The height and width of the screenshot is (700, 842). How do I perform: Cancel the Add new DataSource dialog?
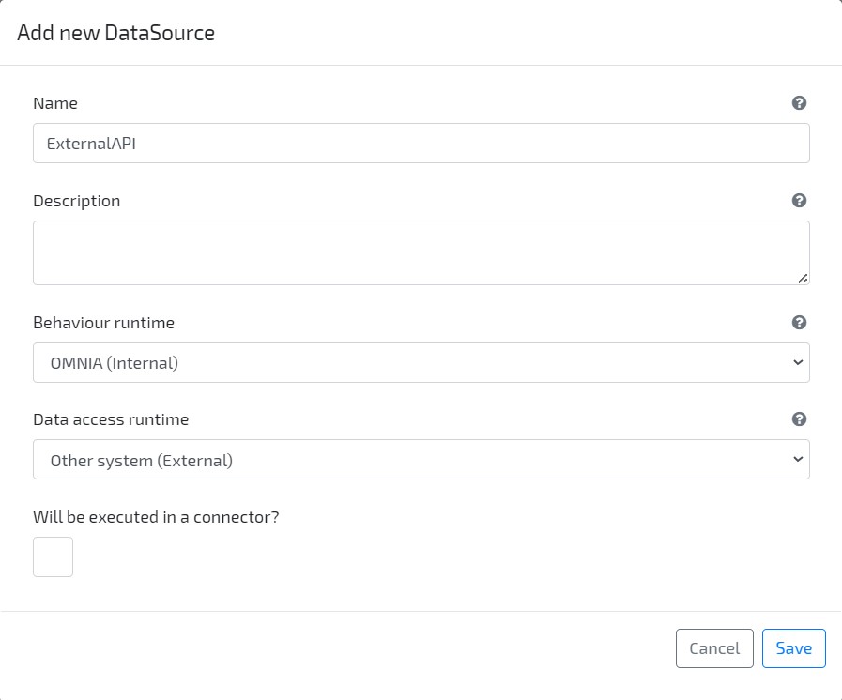coord(714,648)
